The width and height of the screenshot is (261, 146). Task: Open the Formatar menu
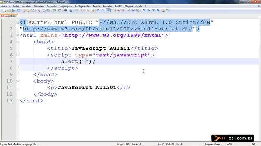(52, 6)
